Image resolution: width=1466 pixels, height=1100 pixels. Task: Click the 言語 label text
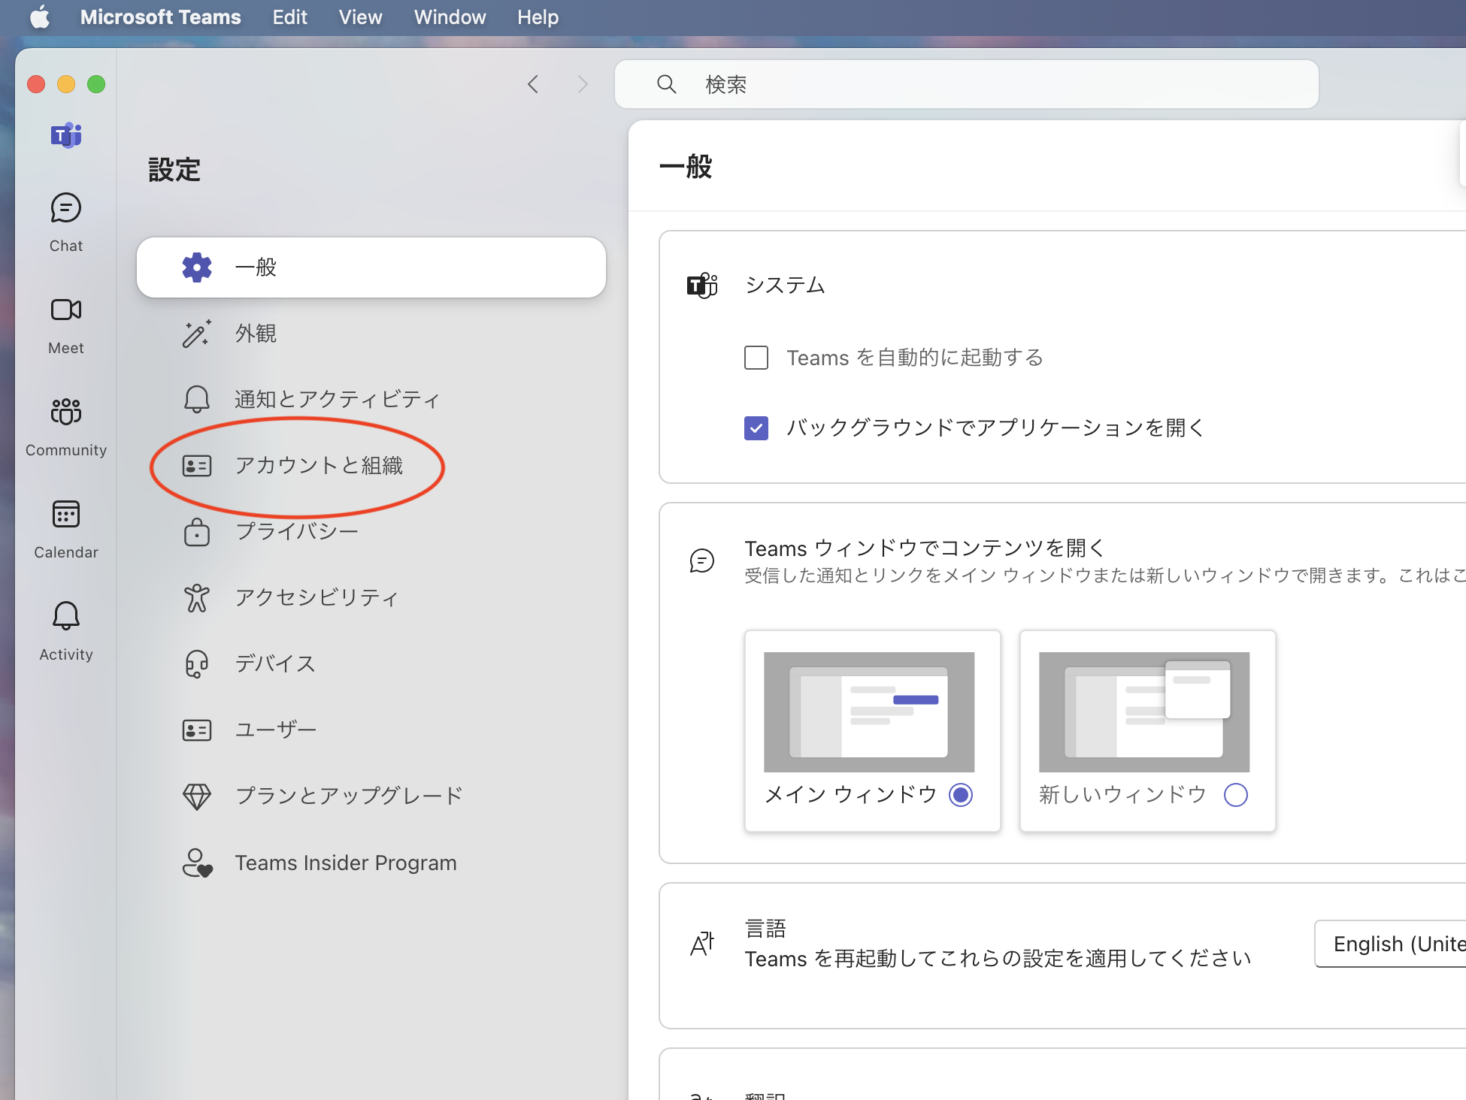click(765, 929)
